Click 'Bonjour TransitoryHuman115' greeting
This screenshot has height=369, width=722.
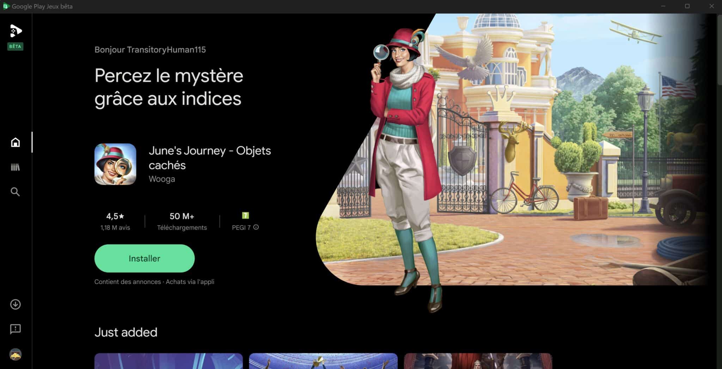(150, 50)
